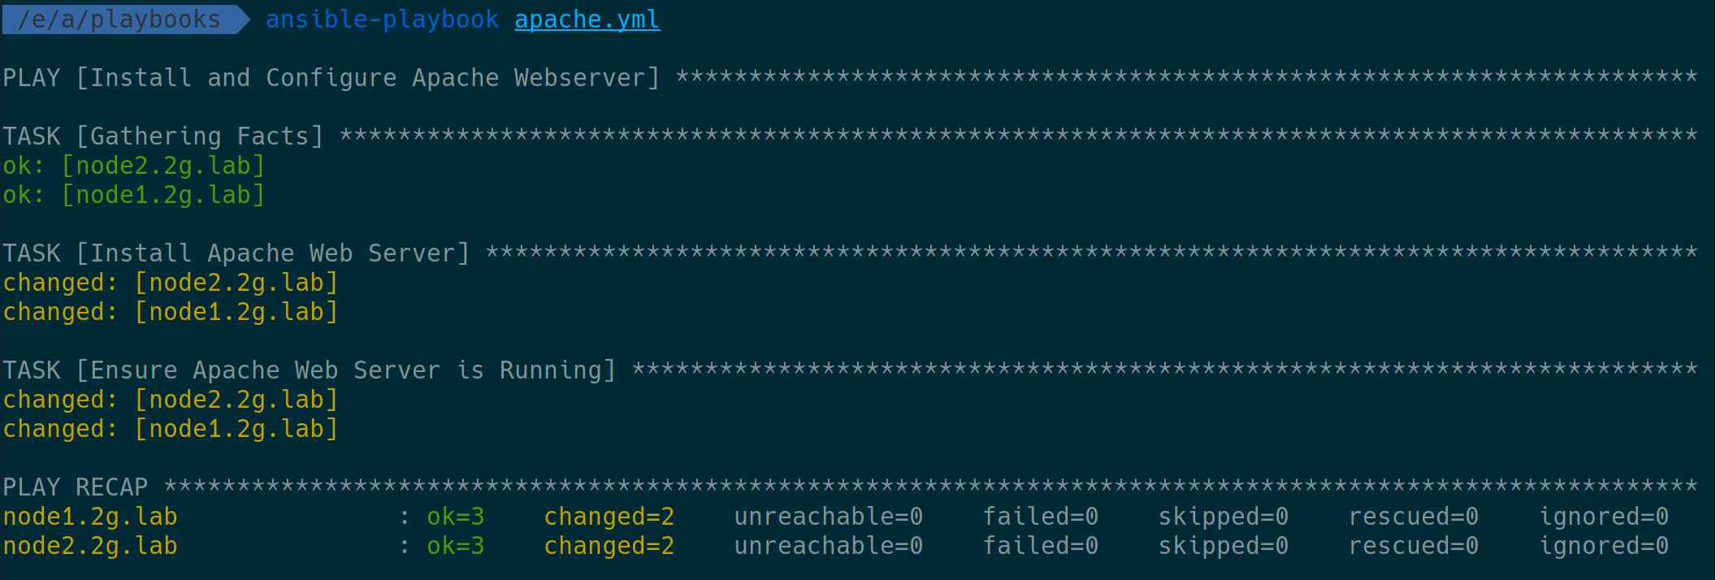The width and height of the screenshot is (1716, 580).
Task: Click changed: node2.2g.lab under Ensure Apache Running
Action: click(171, 400)
